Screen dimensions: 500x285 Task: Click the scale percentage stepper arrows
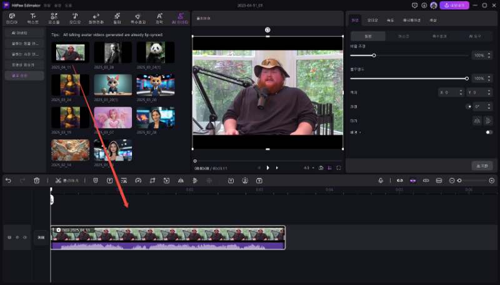tap(489, 56)
